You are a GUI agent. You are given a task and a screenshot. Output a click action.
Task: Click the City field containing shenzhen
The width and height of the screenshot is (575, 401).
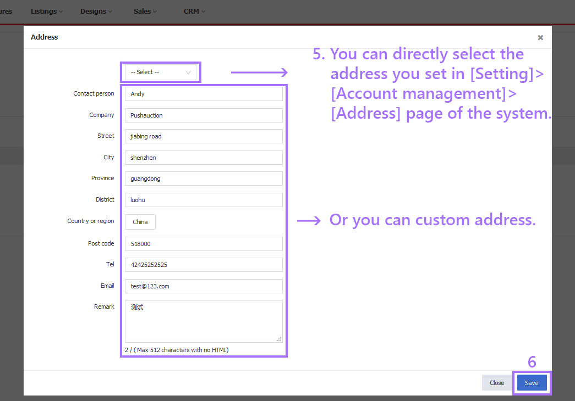[204, 157]
